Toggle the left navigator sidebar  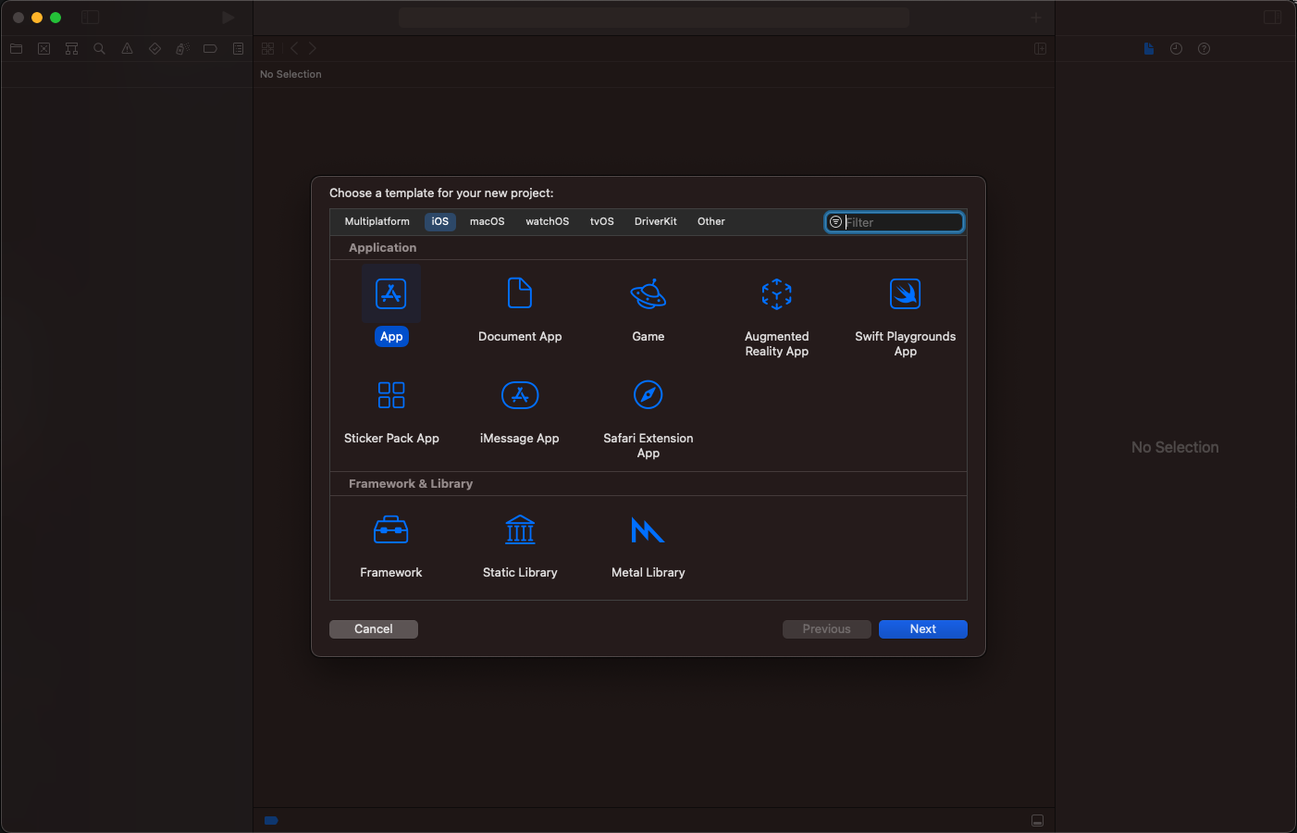(x=91, y=18)
